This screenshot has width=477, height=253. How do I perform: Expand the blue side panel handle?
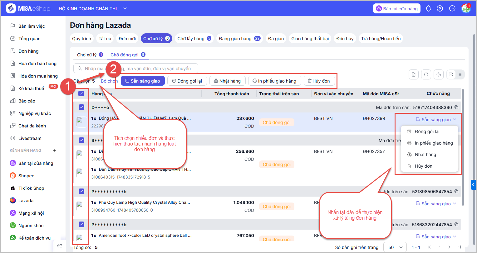click(474, 185)
